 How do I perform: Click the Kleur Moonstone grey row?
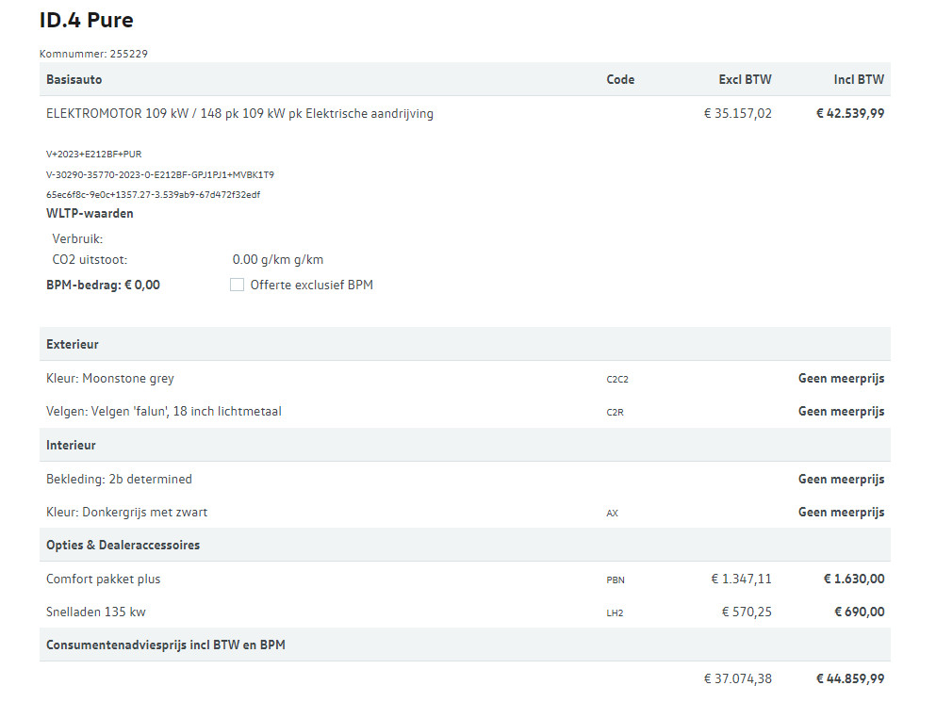[465, 379]
